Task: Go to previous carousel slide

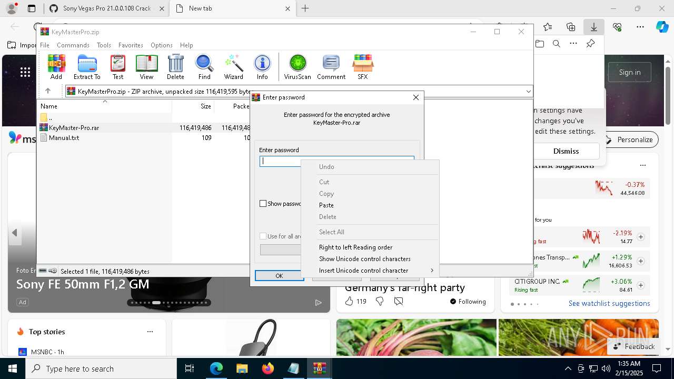Action: [x=15, y=233]
